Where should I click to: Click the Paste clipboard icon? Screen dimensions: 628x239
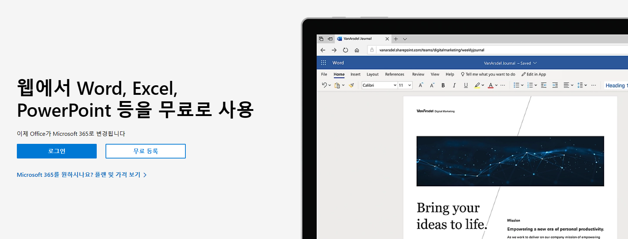tap(337, 85)
